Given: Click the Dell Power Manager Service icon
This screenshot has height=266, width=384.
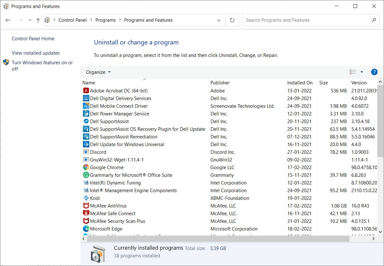Looking at the screenshot, I should (86, 114).
